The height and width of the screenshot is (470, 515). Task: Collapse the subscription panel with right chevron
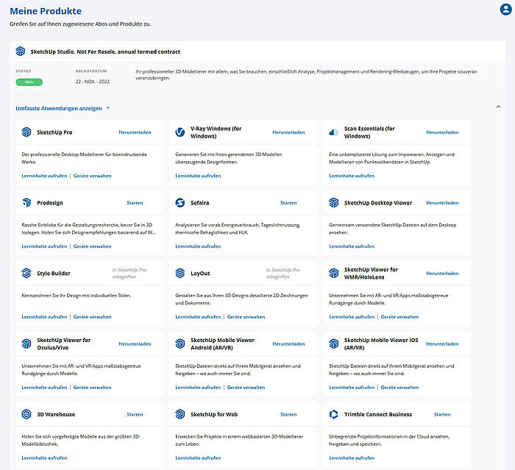point(498,107)
